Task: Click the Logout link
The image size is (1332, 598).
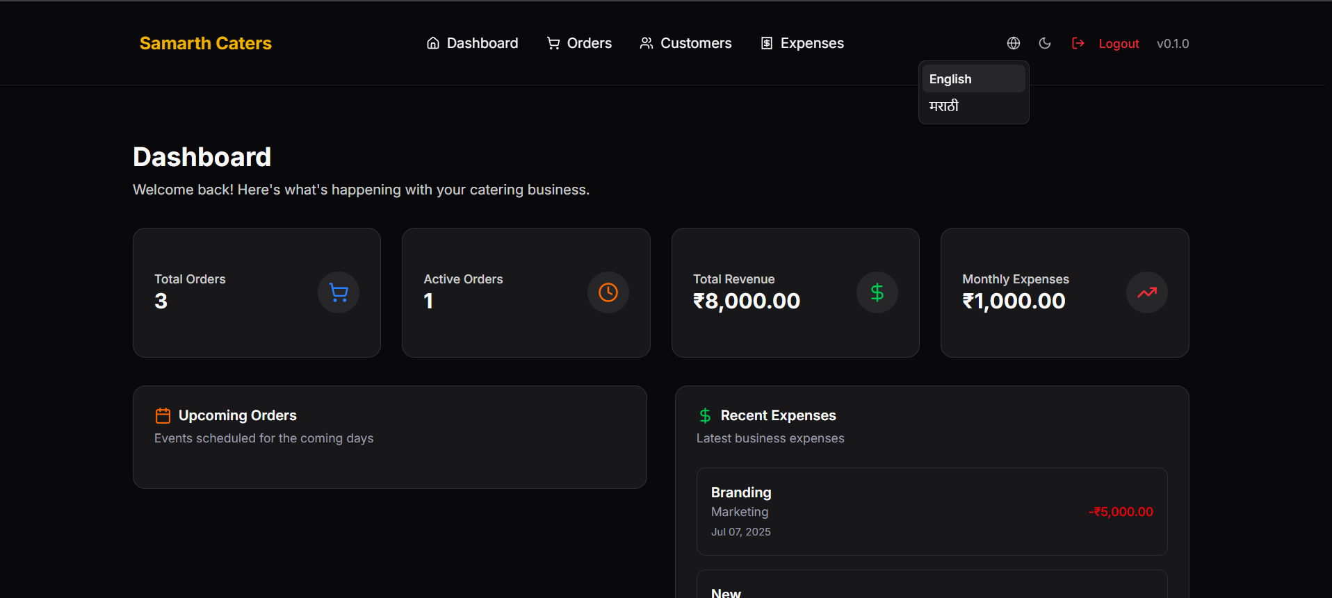Action: click(x=1119, y=43)
